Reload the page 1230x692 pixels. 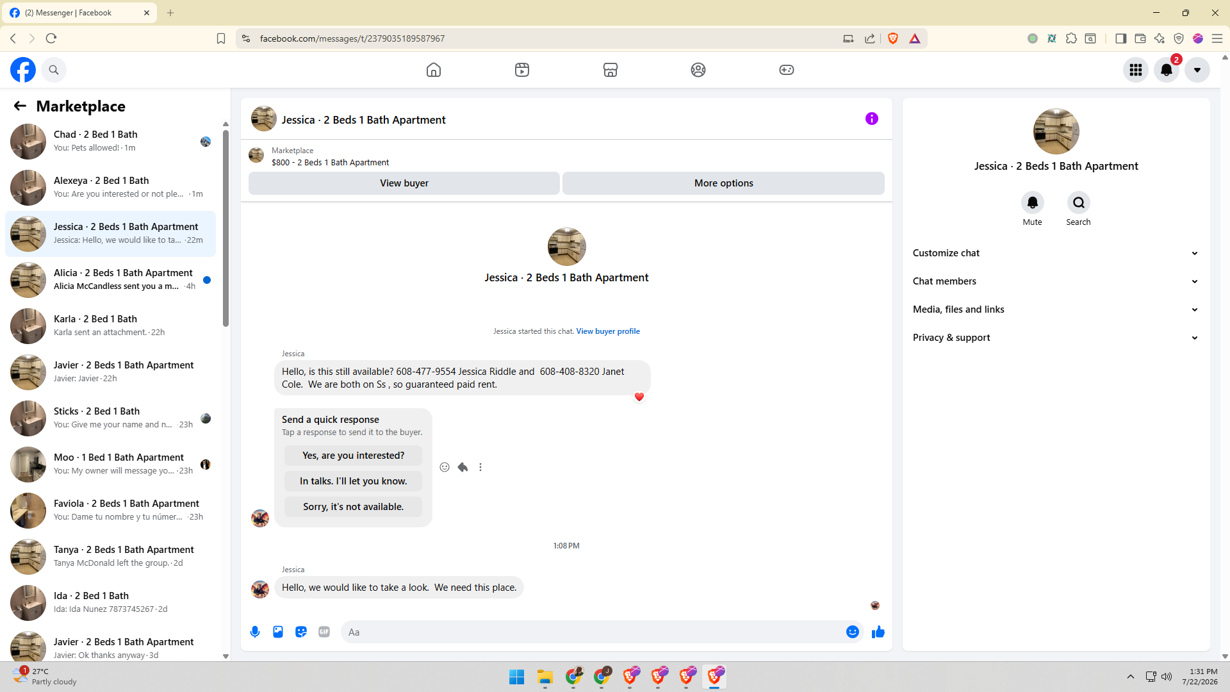pos(51,38)
